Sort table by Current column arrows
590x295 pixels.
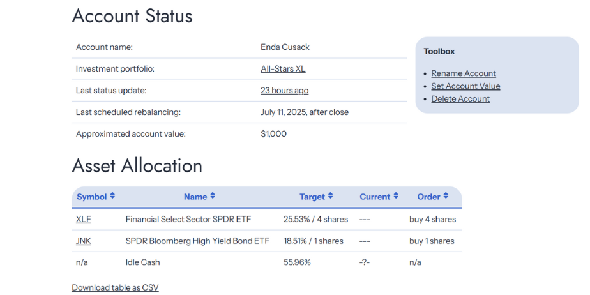[x=396, y=196]
